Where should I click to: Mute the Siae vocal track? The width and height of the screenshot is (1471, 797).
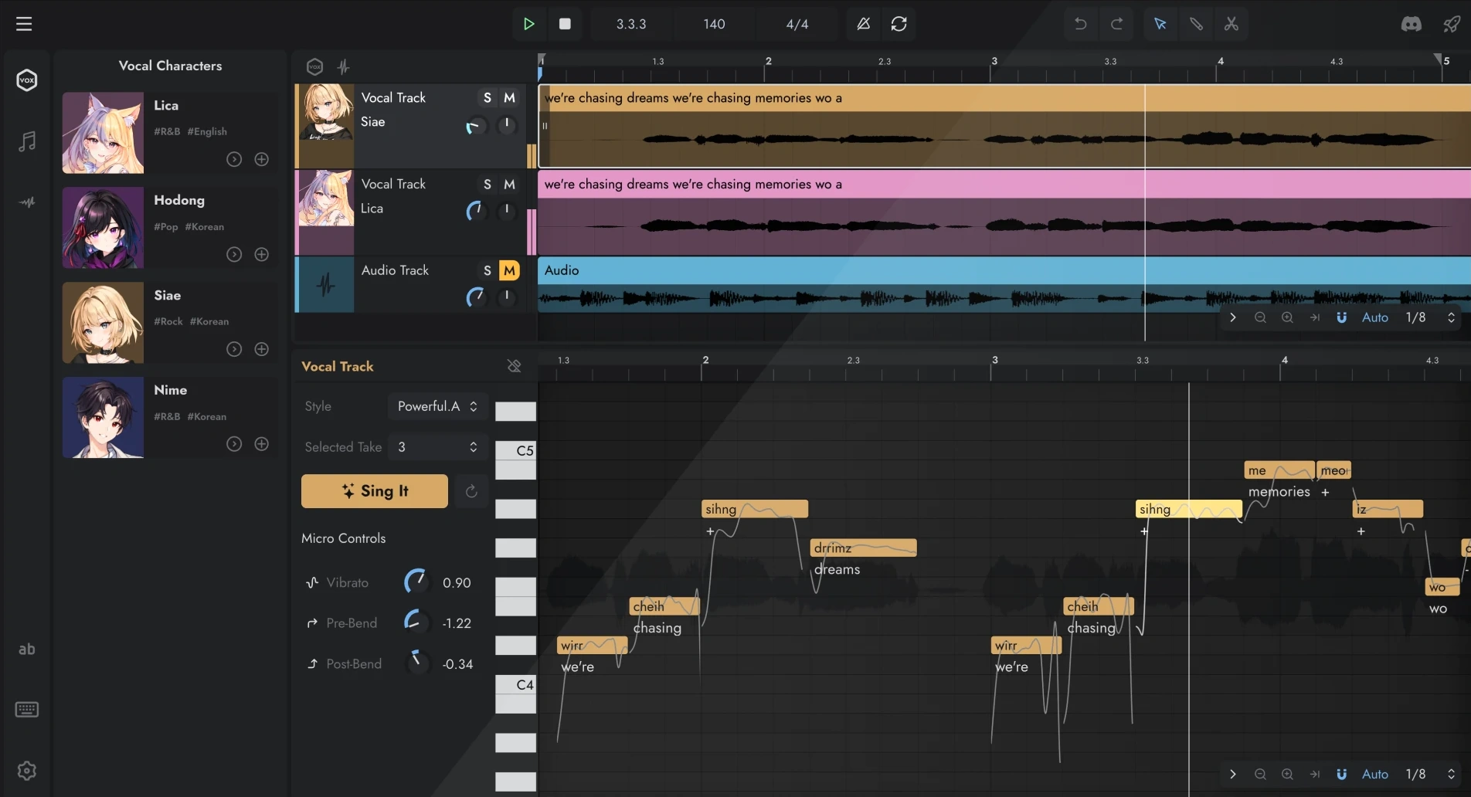point(509,97)
